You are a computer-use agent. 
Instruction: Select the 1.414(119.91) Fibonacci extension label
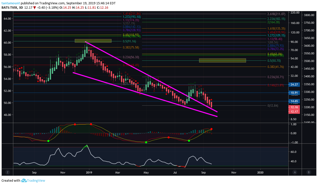click(x=276, y=32)
